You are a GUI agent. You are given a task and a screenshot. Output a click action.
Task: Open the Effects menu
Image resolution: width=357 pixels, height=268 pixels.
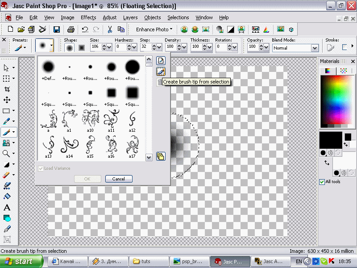[88, 17]
